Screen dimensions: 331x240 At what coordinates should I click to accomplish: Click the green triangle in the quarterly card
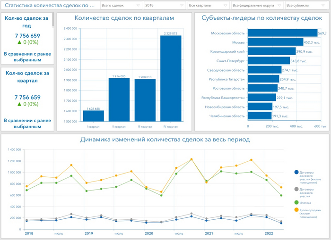point(19,104)
